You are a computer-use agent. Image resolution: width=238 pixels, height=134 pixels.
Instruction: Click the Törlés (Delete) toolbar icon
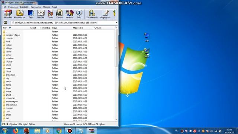click(x=50, y=14)
